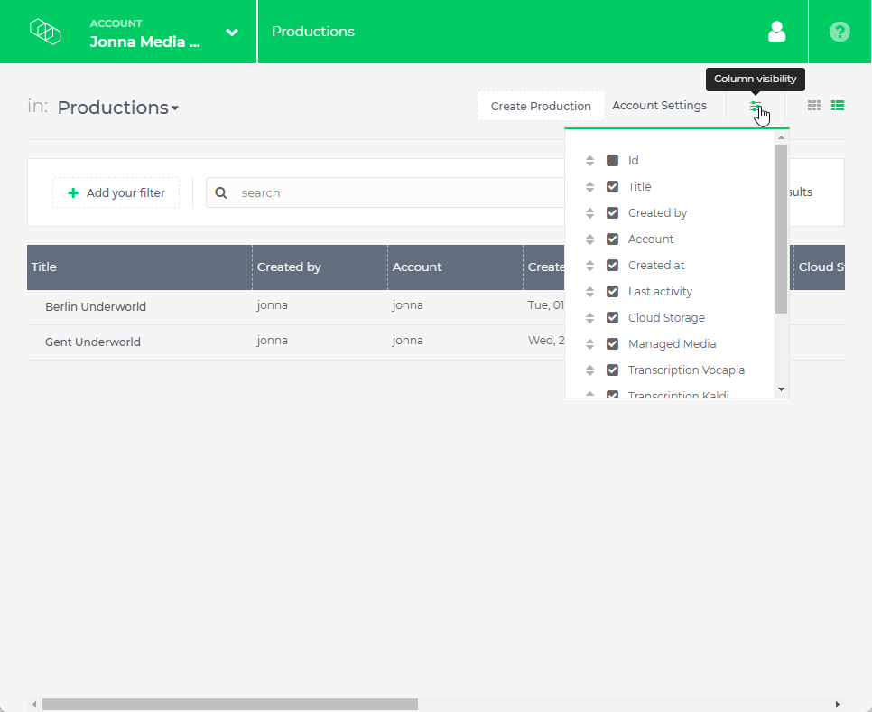Click the horizontal scrollbar thumb
This screenshot has height=712, width=872.
pos(230,704)
